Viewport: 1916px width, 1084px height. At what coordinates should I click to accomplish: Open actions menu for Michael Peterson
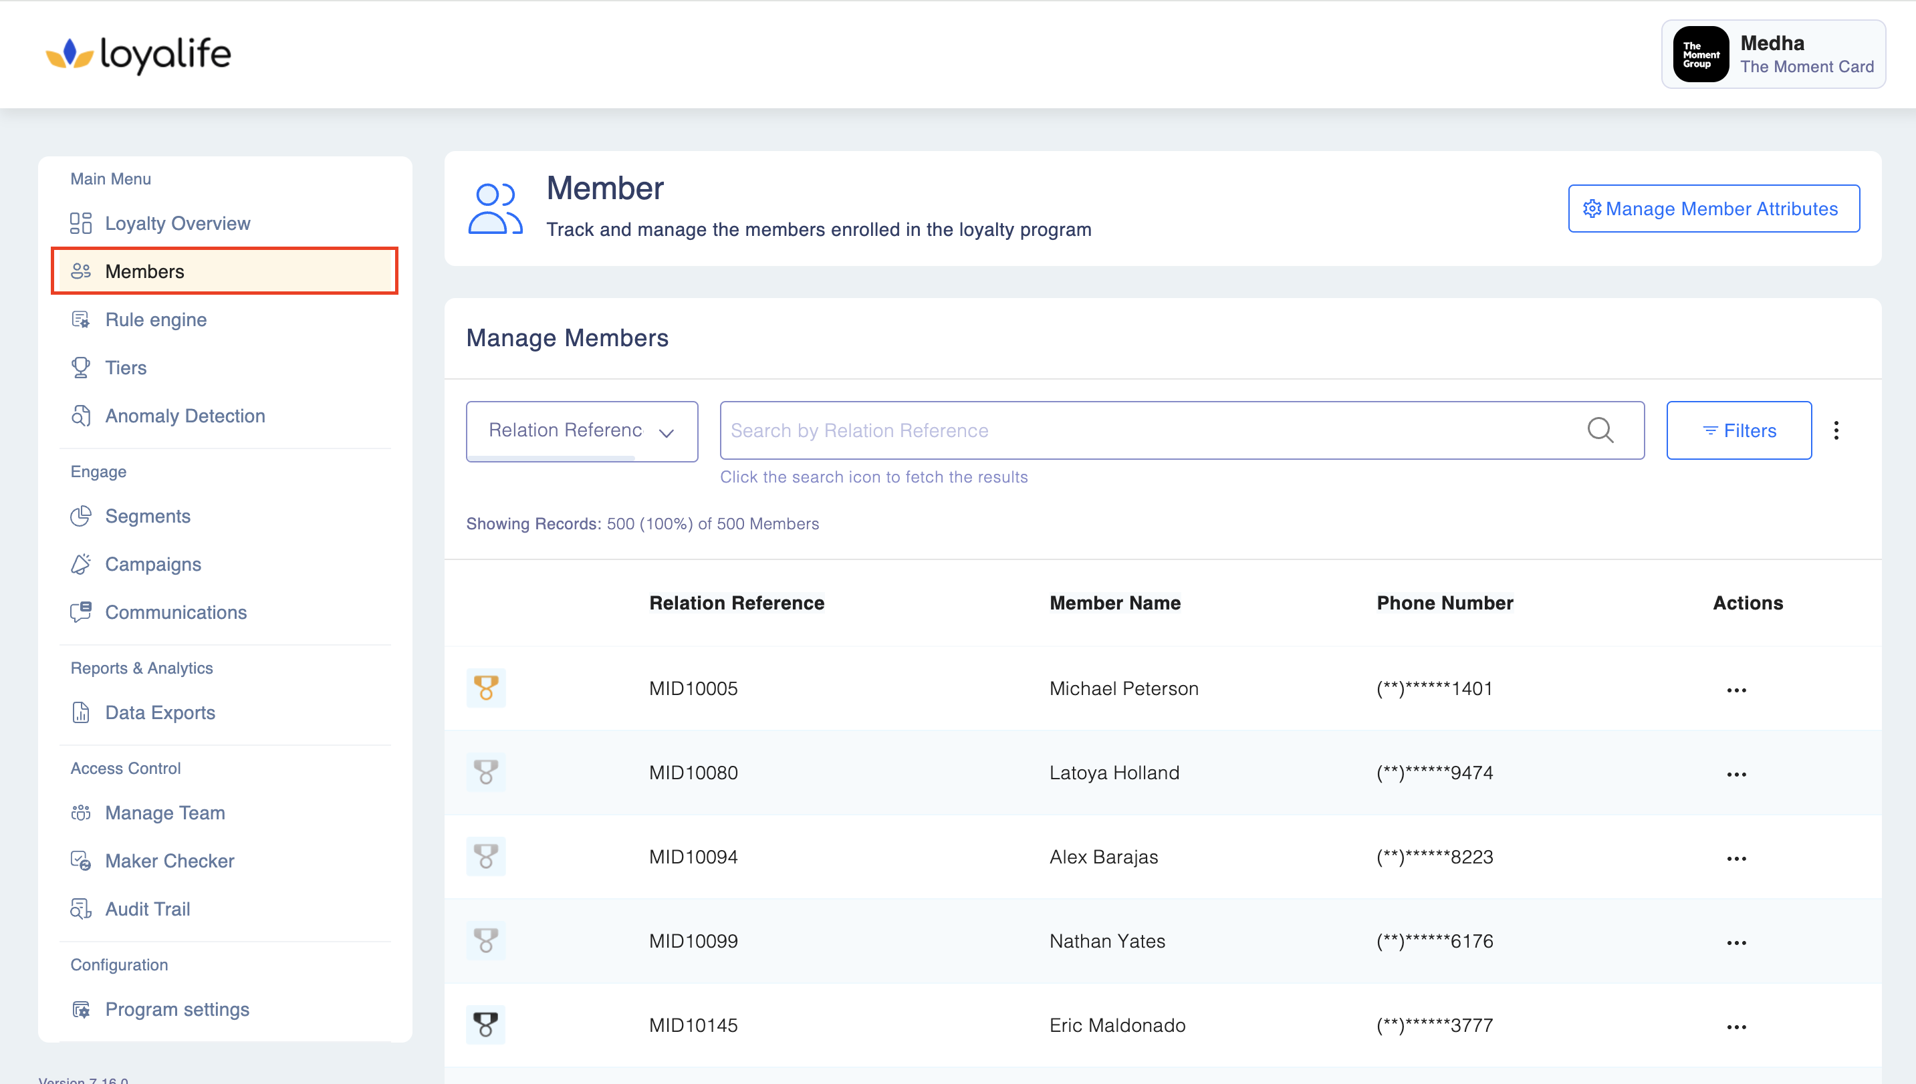pyautogui.click(x=1735, y=690)
